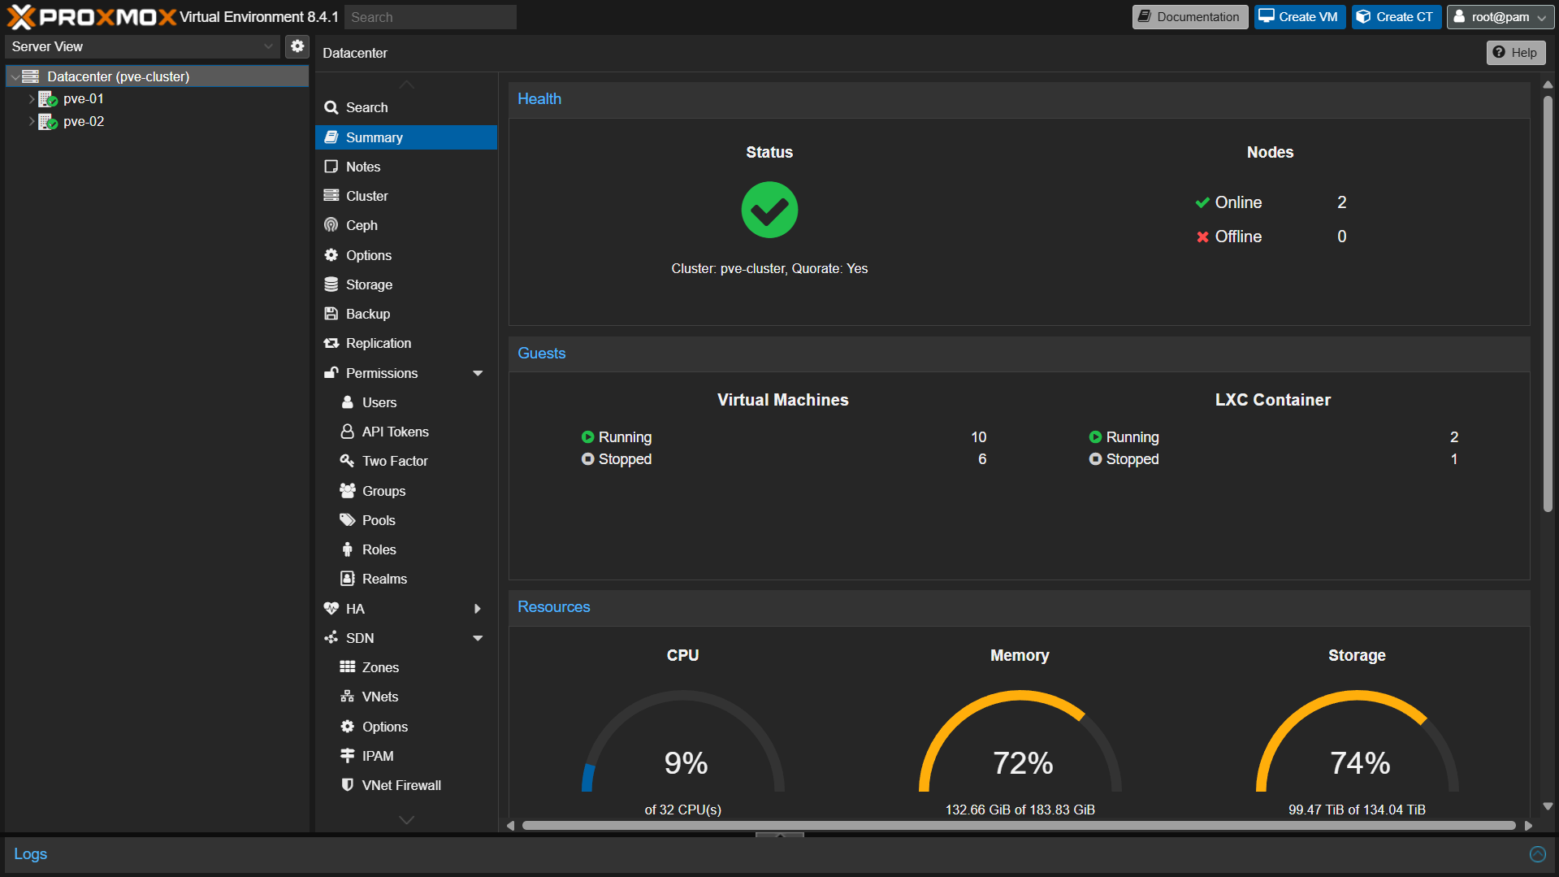Click the green cluster status checkmark
Viewport: 1559px width, 877px height.
pos(769,210)
